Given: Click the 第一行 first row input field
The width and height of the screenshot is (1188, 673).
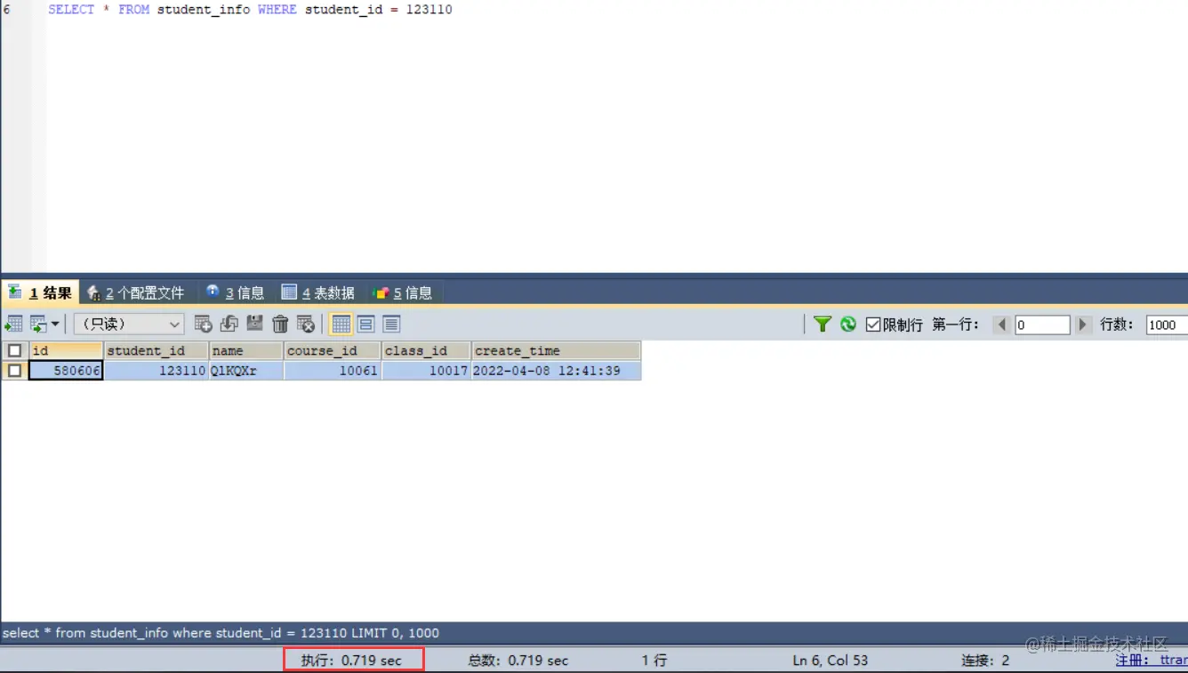Looking at the screenshot, I should tap(1042, 324).
